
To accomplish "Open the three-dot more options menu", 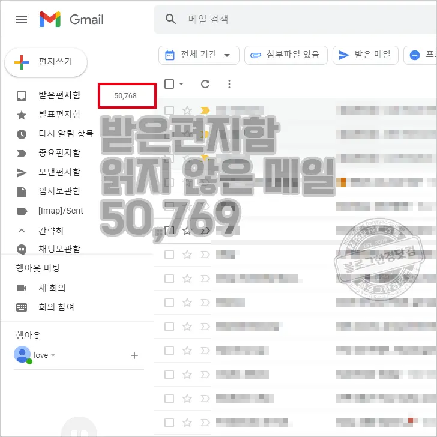I will [229, 84].
